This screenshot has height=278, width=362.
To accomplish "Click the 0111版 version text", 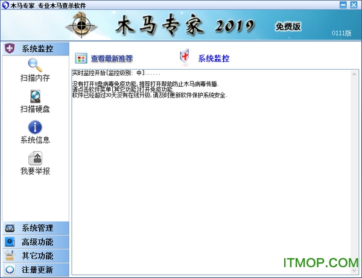I will tap(341, 33).
